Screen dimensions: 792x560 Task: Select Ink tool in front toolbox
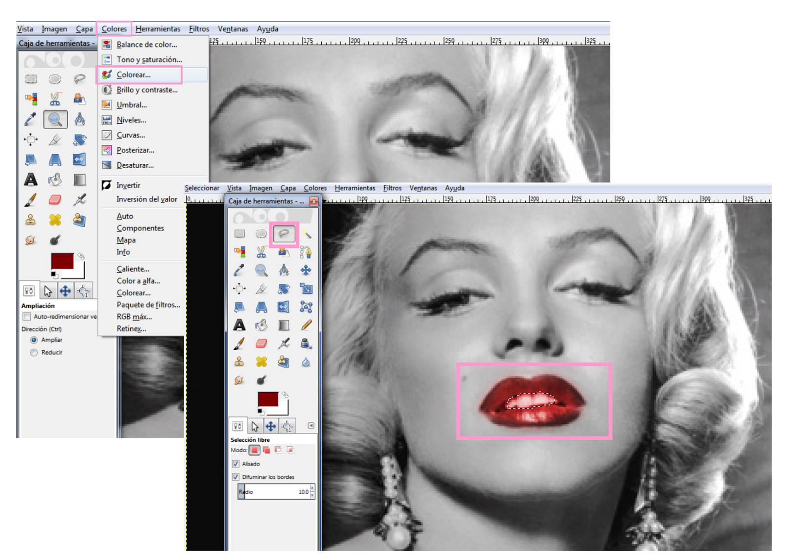tap(306, 343)
